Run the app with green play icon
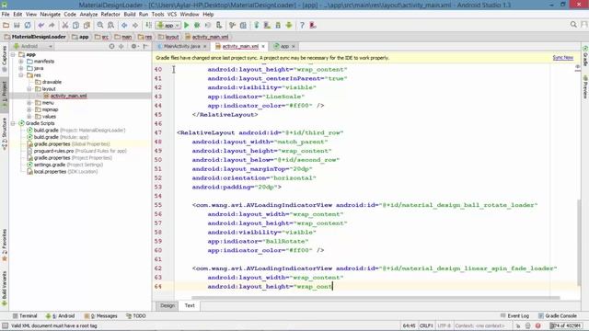The width and height of the screenshot is (589, 331). (x=186, y=25)
